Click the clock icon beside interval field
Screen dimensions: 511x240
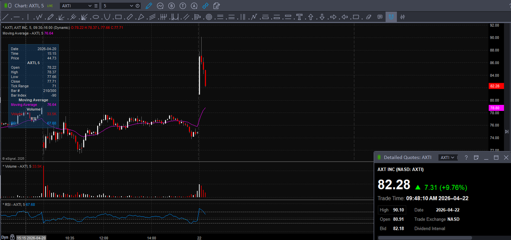coord(138,6)
